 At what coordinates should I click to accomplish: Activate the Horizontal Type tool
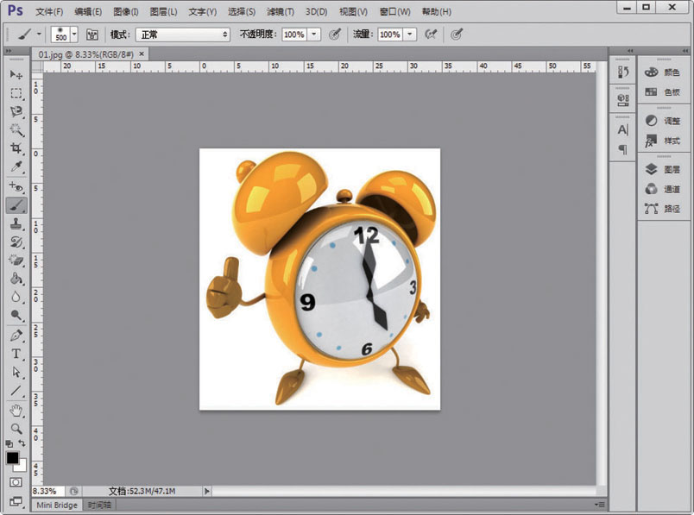click(x=16, y=354)
